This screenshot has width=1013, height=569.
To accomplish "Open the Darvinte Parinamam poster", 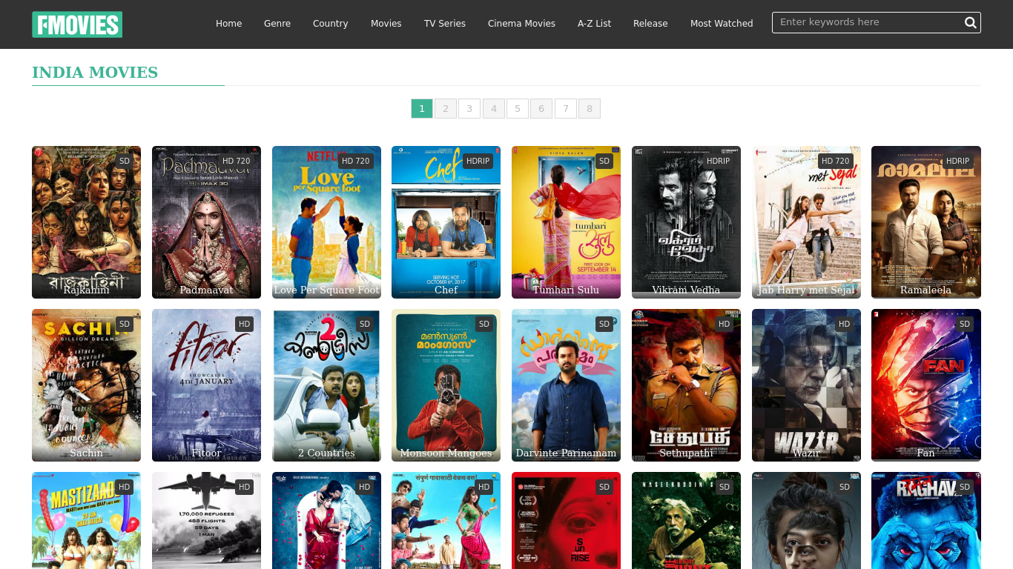I will tap(566, 385).
